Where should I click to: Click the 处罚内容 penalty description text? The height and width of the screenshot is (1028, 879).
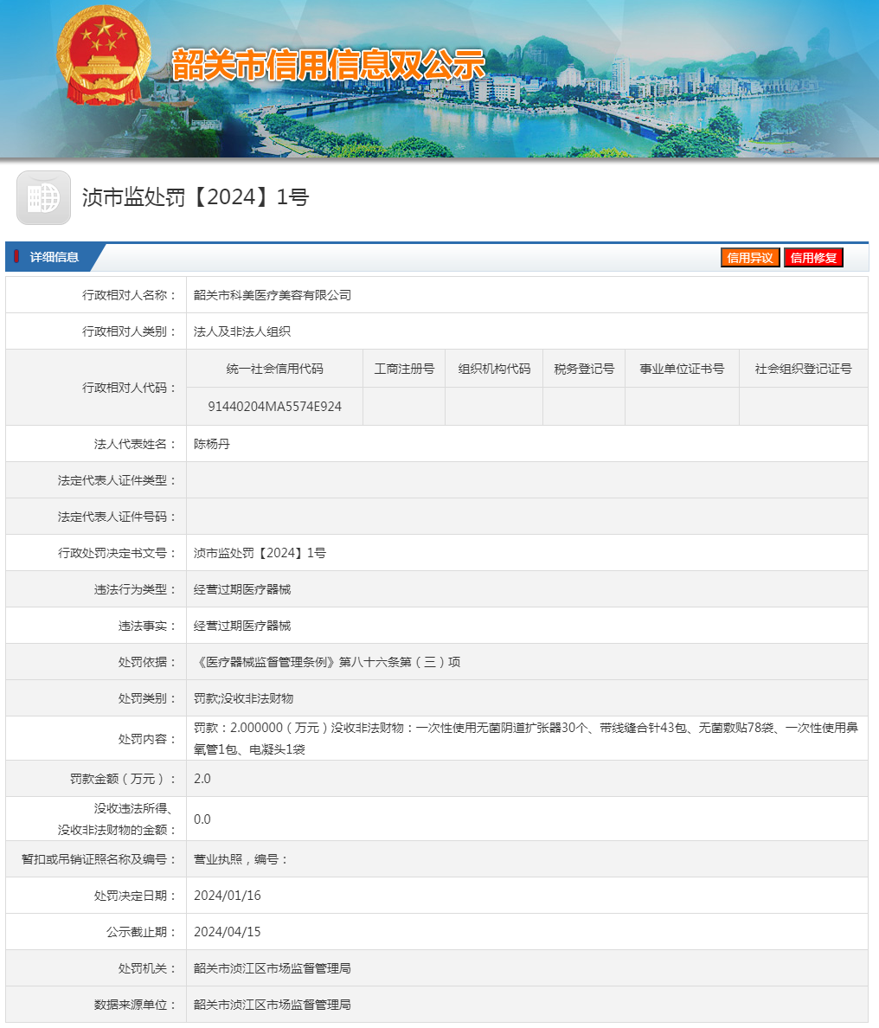pos(526,738)
